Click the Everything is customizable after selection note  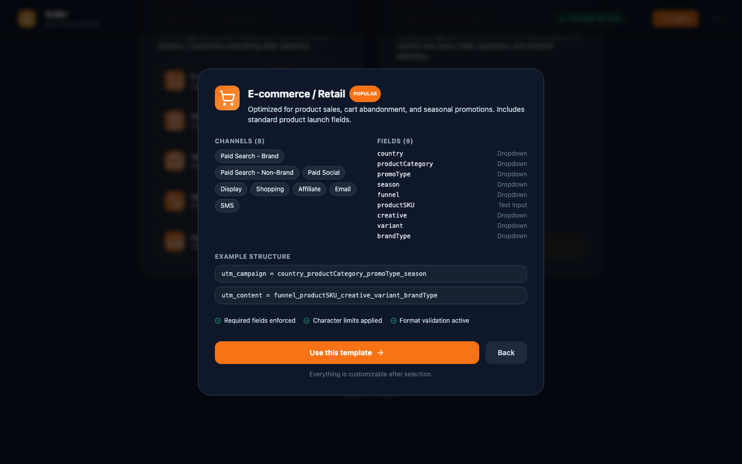pyautogui.click(x=371, y=374)
